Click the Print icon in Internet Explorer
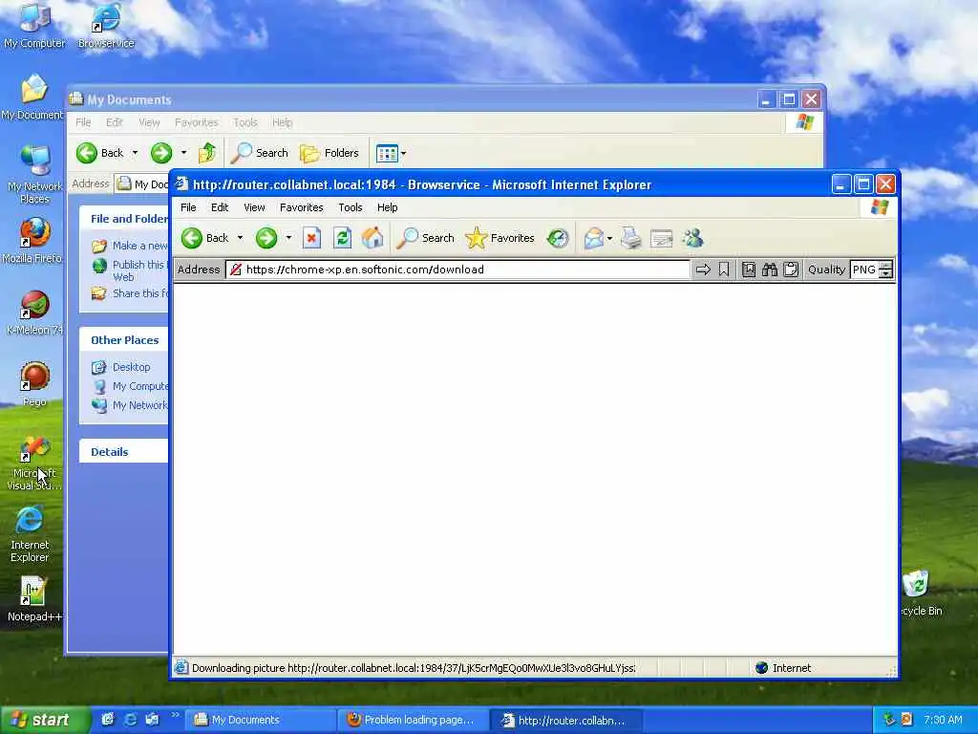 [x=630, y=238]
